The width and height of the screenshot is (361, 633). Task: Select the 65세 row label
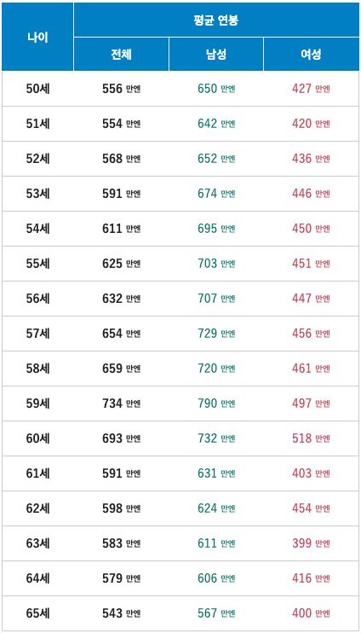click(37, 613)
